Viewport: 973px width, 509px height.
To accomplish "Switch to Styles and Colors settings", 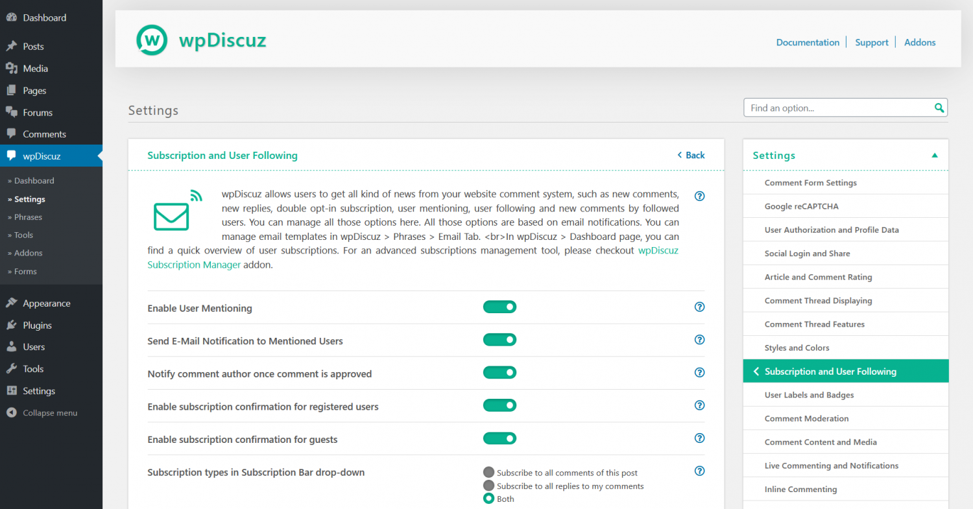I will [797, 348].
